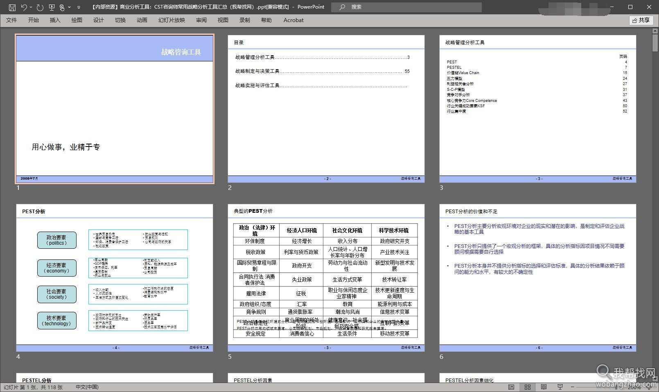
Task: Switch to the 切换 ribbon tab
Action: [120, 20]
